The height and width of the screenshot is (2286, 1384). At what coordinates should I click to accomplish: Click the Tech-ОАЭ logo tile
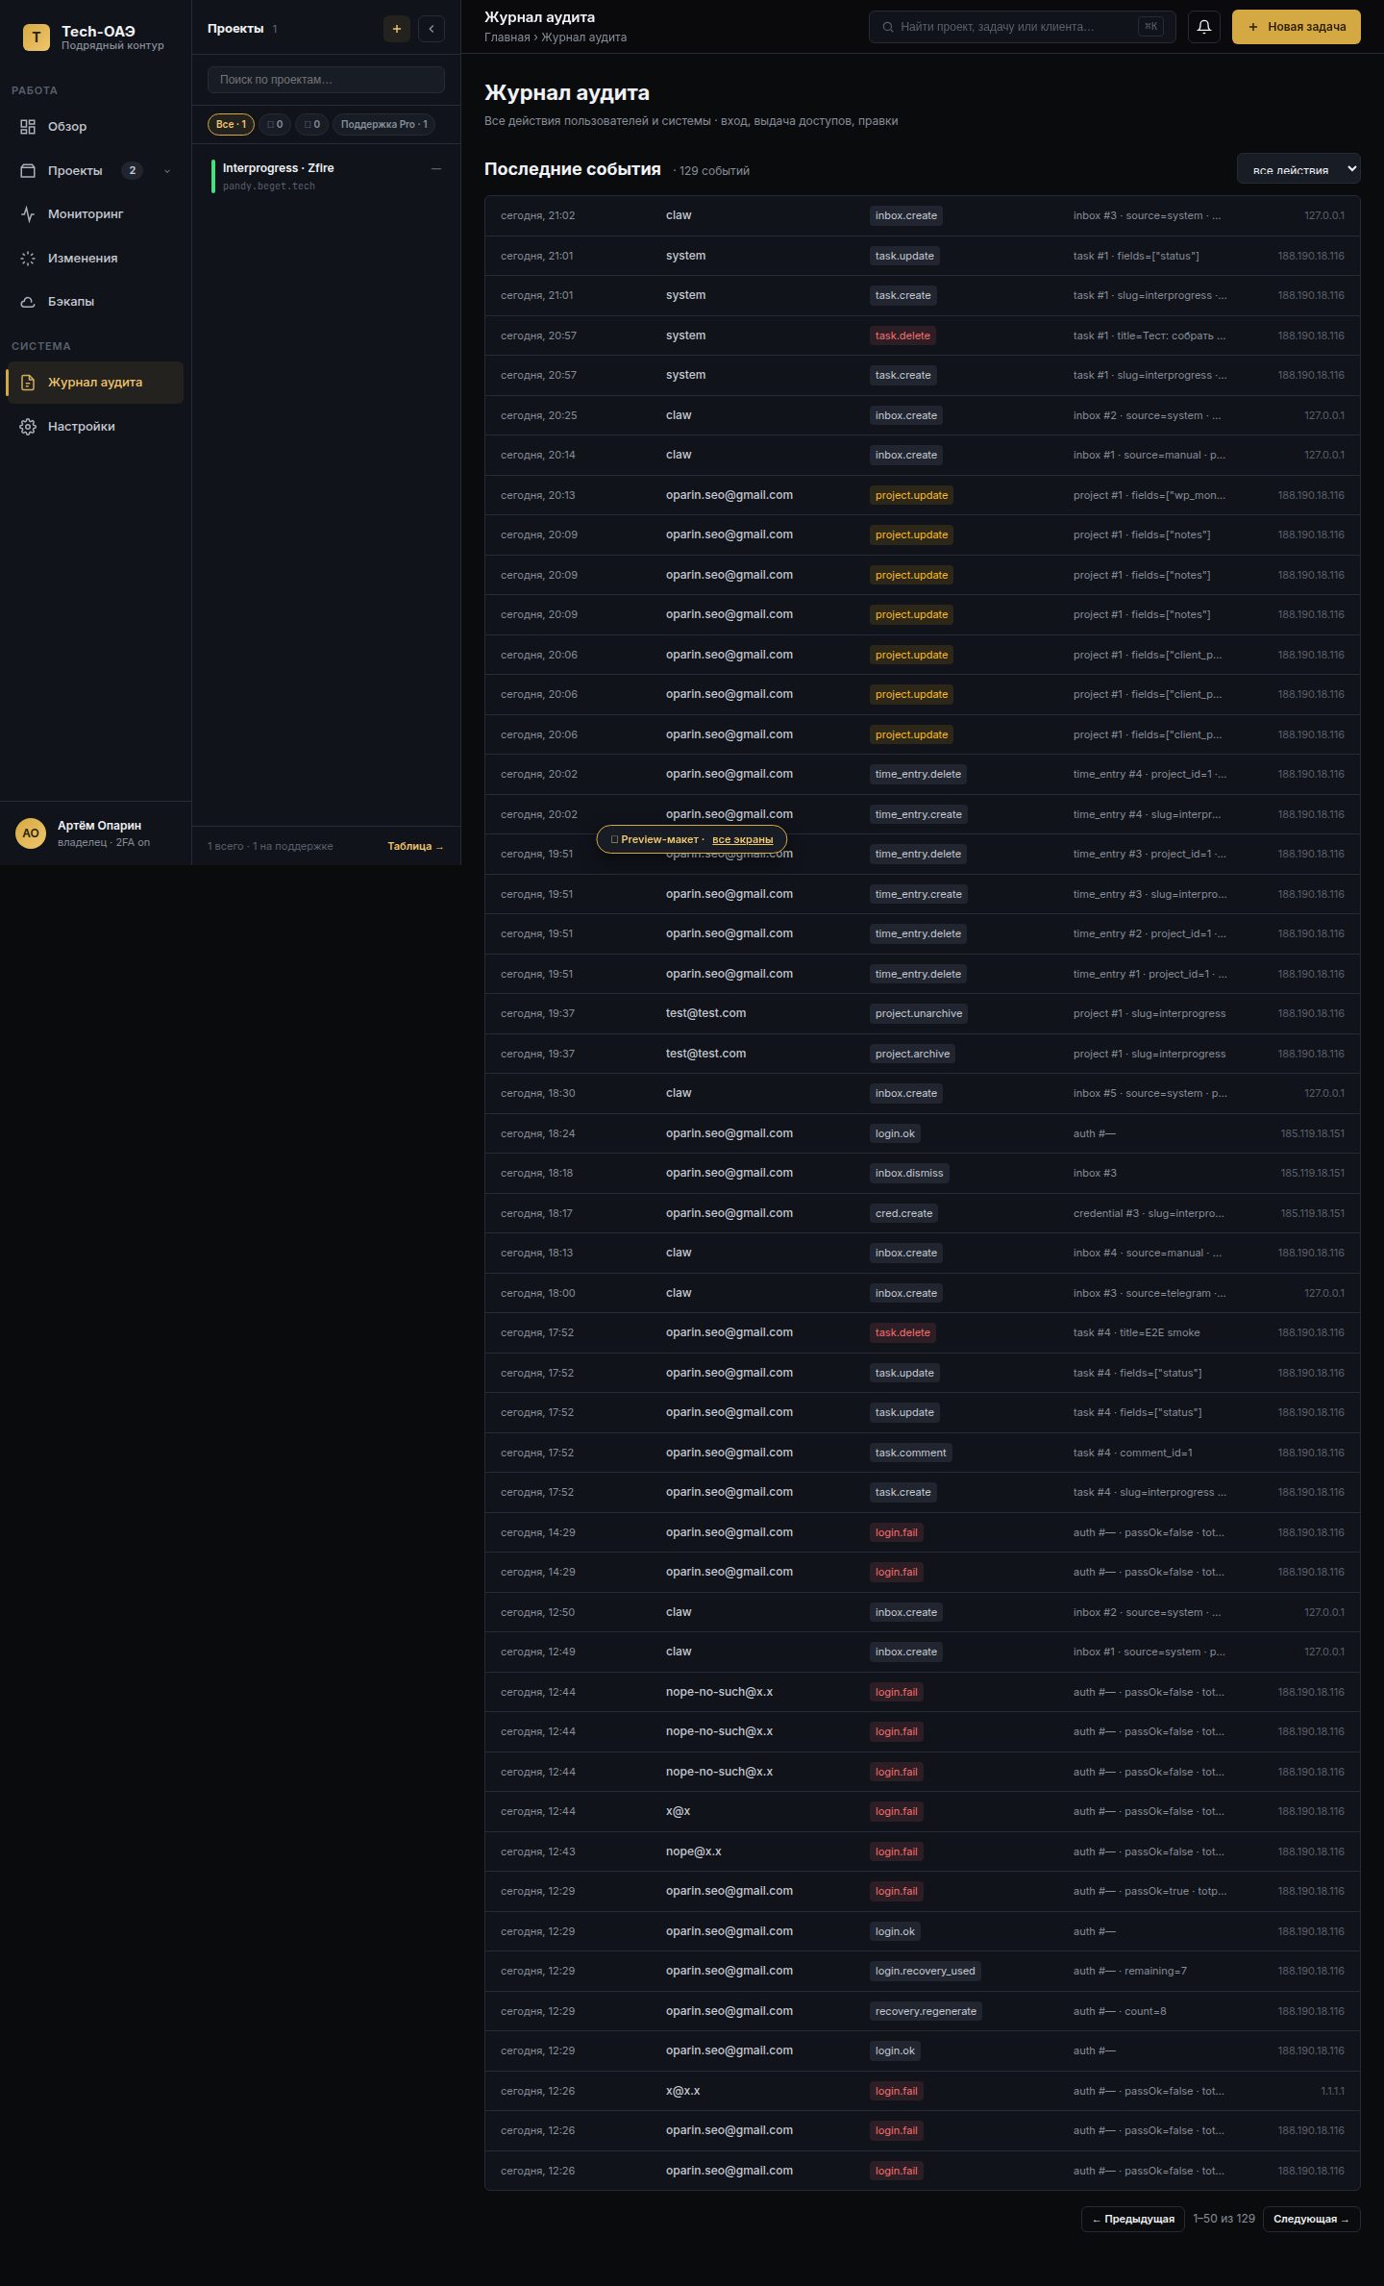[37, 37]
